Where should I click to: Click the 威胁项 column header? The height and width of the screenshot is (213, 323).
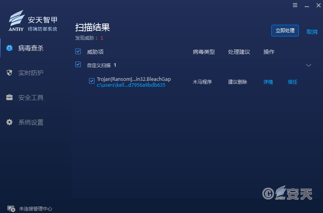click(x=95, y=52)
